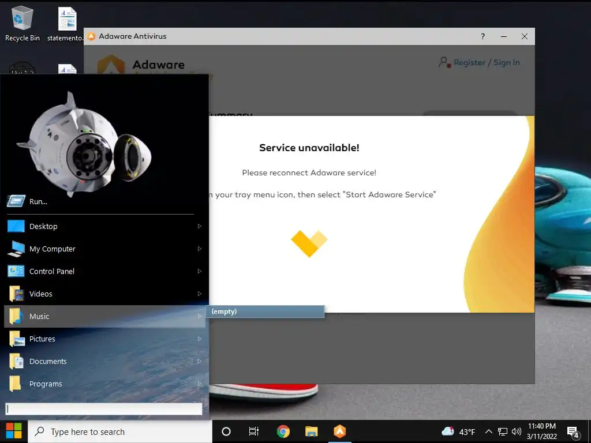The image size is (591, 443).
Task: Expand the Programs submenu arrow
Action: click(x=199, y=384)
